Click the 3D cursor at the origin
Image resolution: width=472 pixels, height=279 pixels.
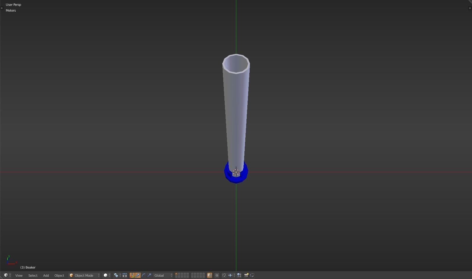coord(236,172)
